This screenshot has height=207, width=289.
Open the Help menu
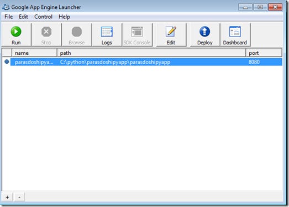[64, 17]
